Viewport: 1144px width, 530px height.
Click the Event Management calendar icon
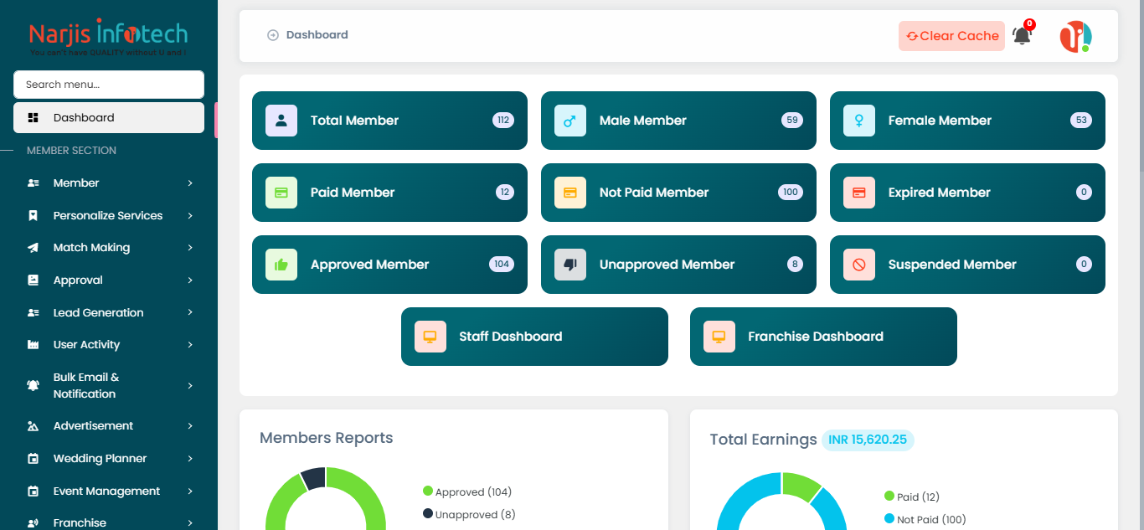pos(33,491)
